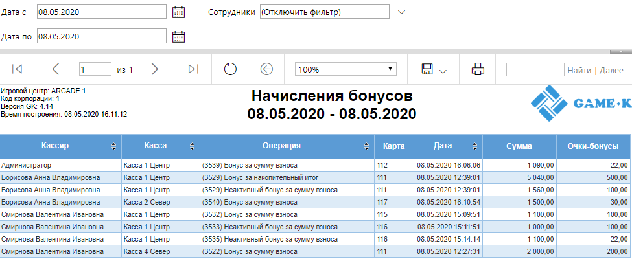632x259 pixels.
Task: Expand export format arrow next to save icon
Action: pyautogui.click(x=443, y=71)
